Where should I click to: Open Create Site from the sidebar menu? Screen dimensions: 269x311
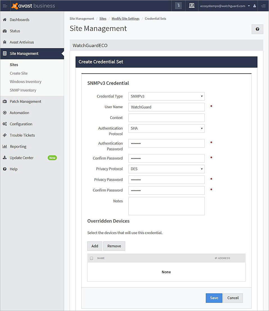(19, 73)
